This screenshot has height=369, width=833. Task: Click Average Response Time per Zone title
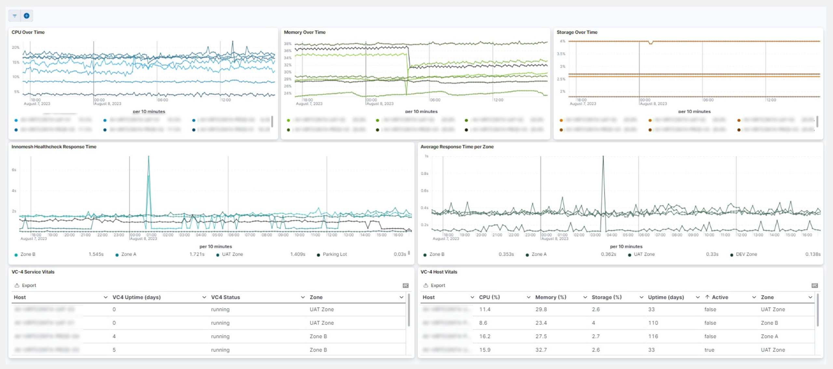coord(457,147)
